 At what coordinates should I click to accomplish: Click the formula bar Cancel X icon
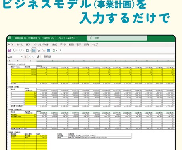point(30,57)
